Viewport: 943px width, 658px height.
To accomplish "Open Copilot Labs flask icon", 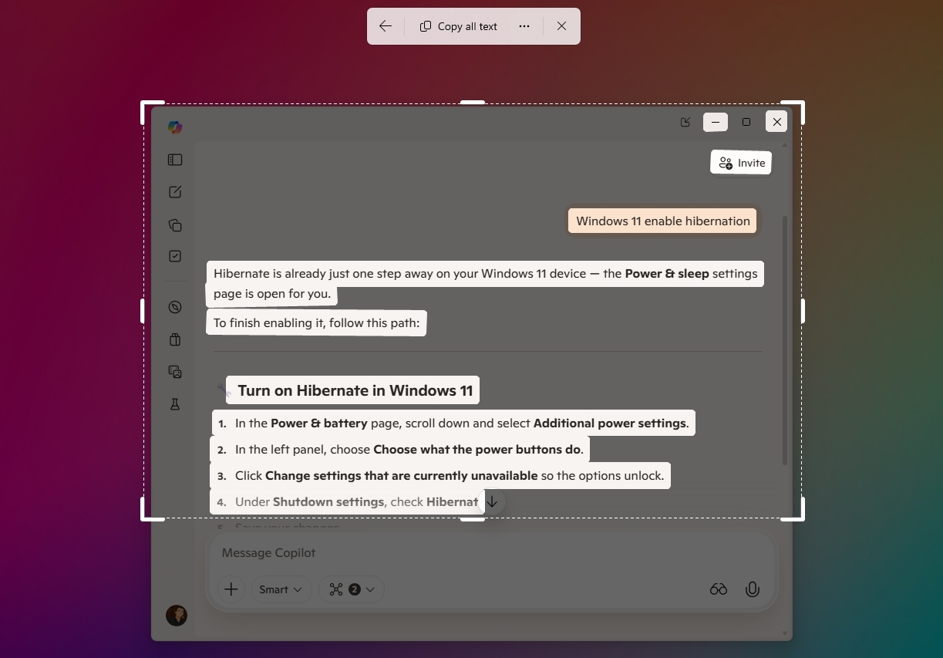I will pyautogui.click(x=174, y=404).
